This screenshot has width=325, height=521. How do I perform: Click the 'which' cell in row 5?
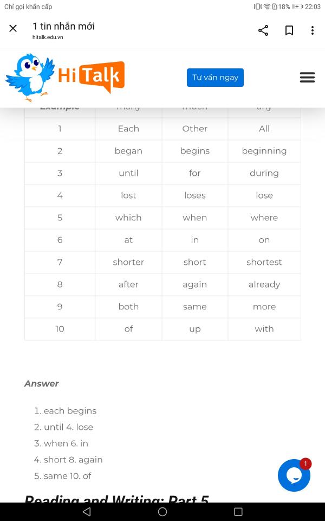click(128, 218)
